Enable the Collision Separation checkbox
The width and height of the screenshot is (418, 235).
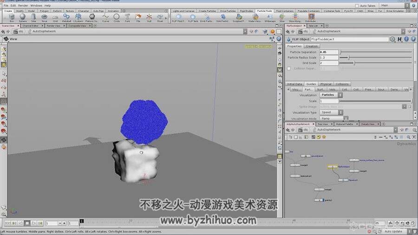point(289,68)
